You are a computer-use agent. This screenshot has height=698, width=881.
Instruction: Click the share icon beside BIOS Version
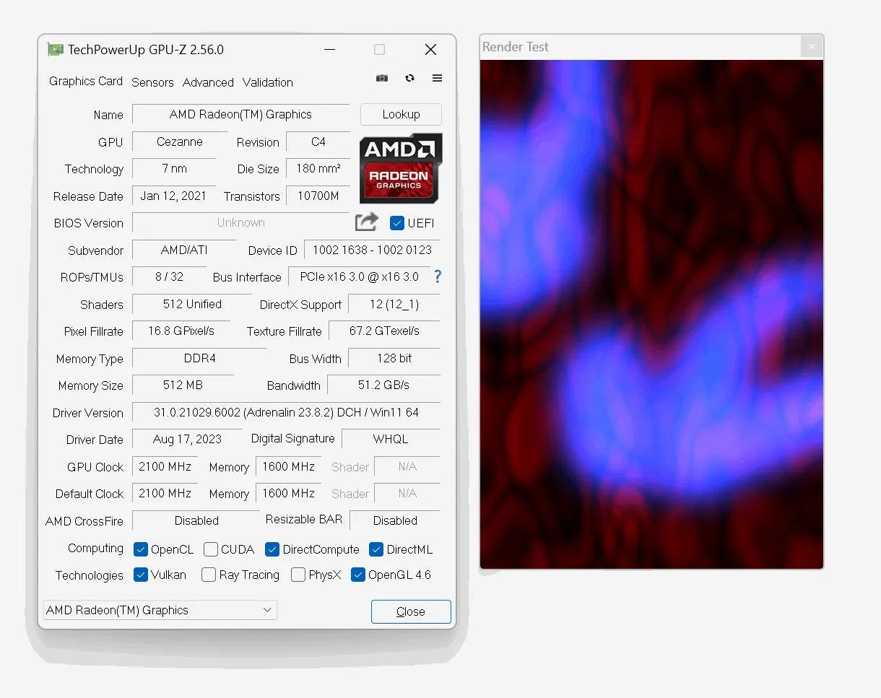point(366,222)
